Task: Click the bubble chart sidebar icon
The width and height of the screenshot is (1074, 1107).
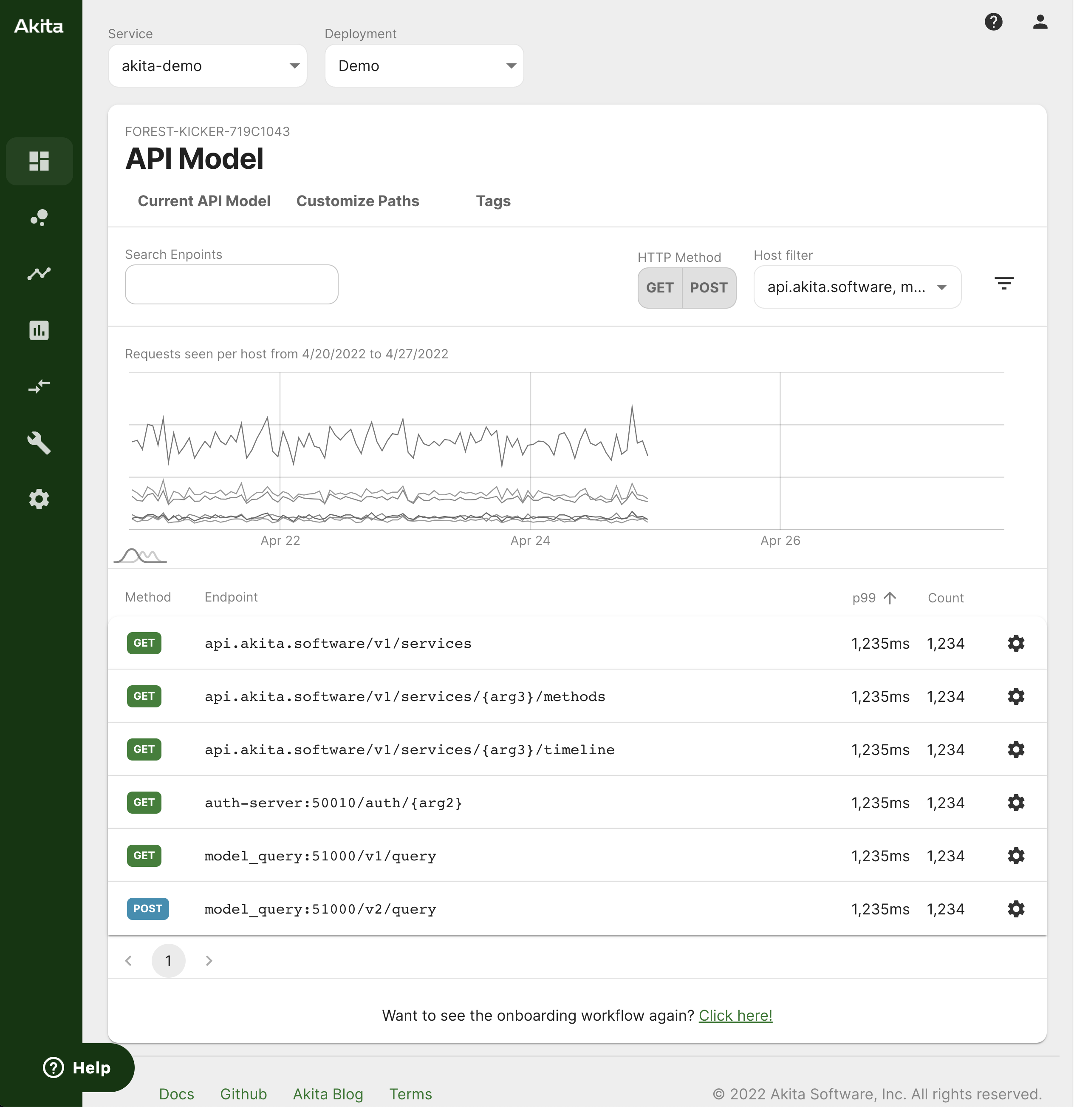Action: point(39,218)
